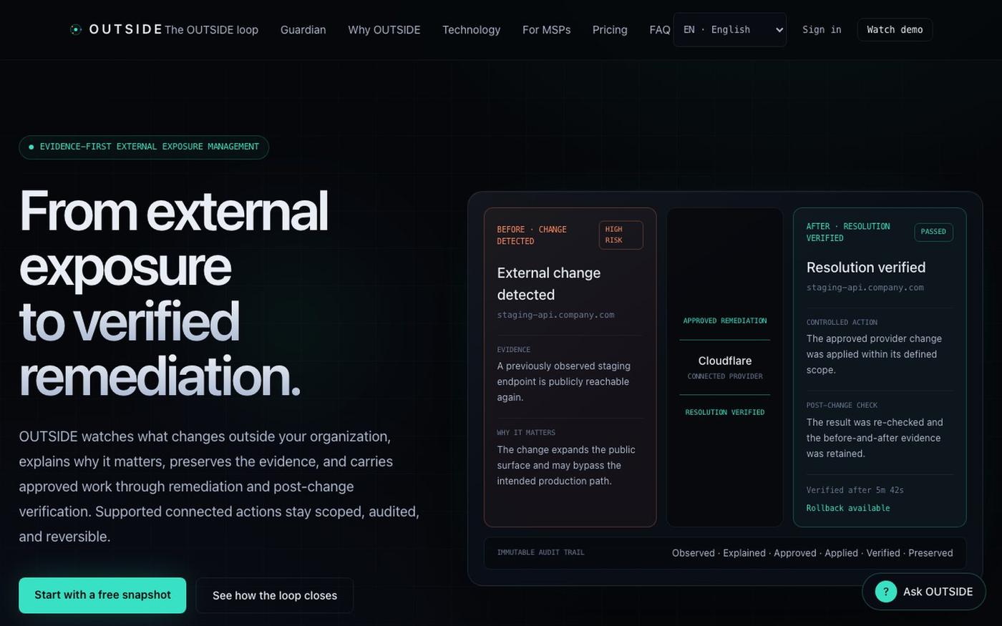
Task: Open the FAQ link
Action: point(659,30)
